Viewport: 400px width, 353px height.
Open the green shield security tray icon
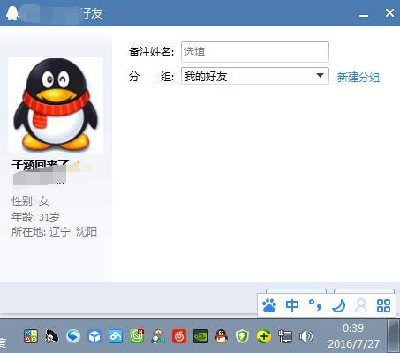tap(242, 336)
